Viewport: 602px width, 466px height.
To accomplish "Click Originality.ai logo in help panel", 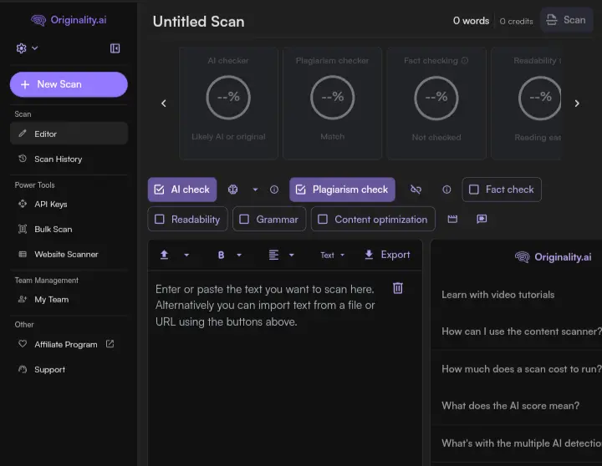I will click(x=553, y=257).
